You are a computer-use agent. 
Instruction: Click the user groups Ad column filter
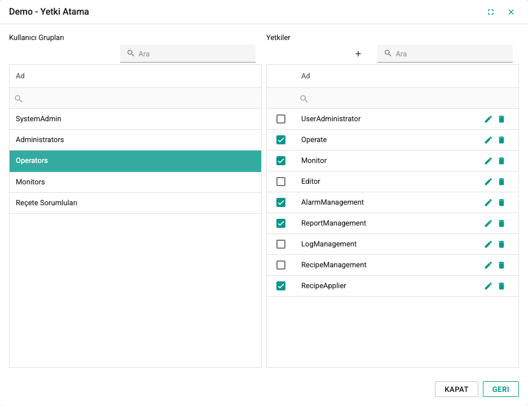(135, 99)
